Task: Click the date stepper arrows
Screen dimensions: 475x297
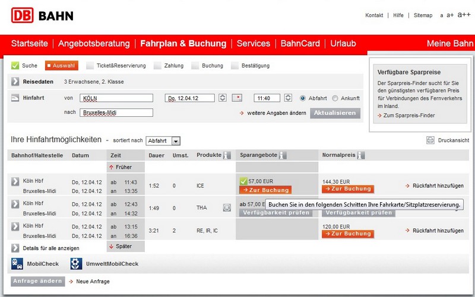Action: pos(223,98)
